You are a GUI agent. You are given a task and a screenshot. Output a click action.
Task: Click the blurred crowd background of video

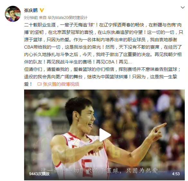click(x=144, y=106)
